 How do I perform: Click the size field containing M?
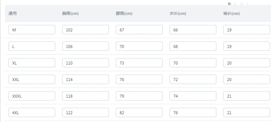[x=32, y=30]
